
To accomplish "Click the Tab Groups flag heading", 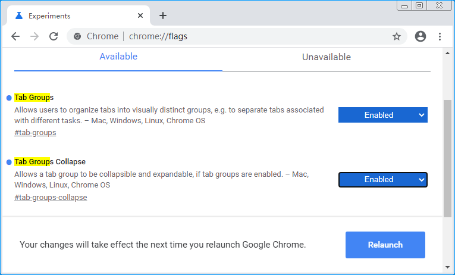I will (34, 98).
